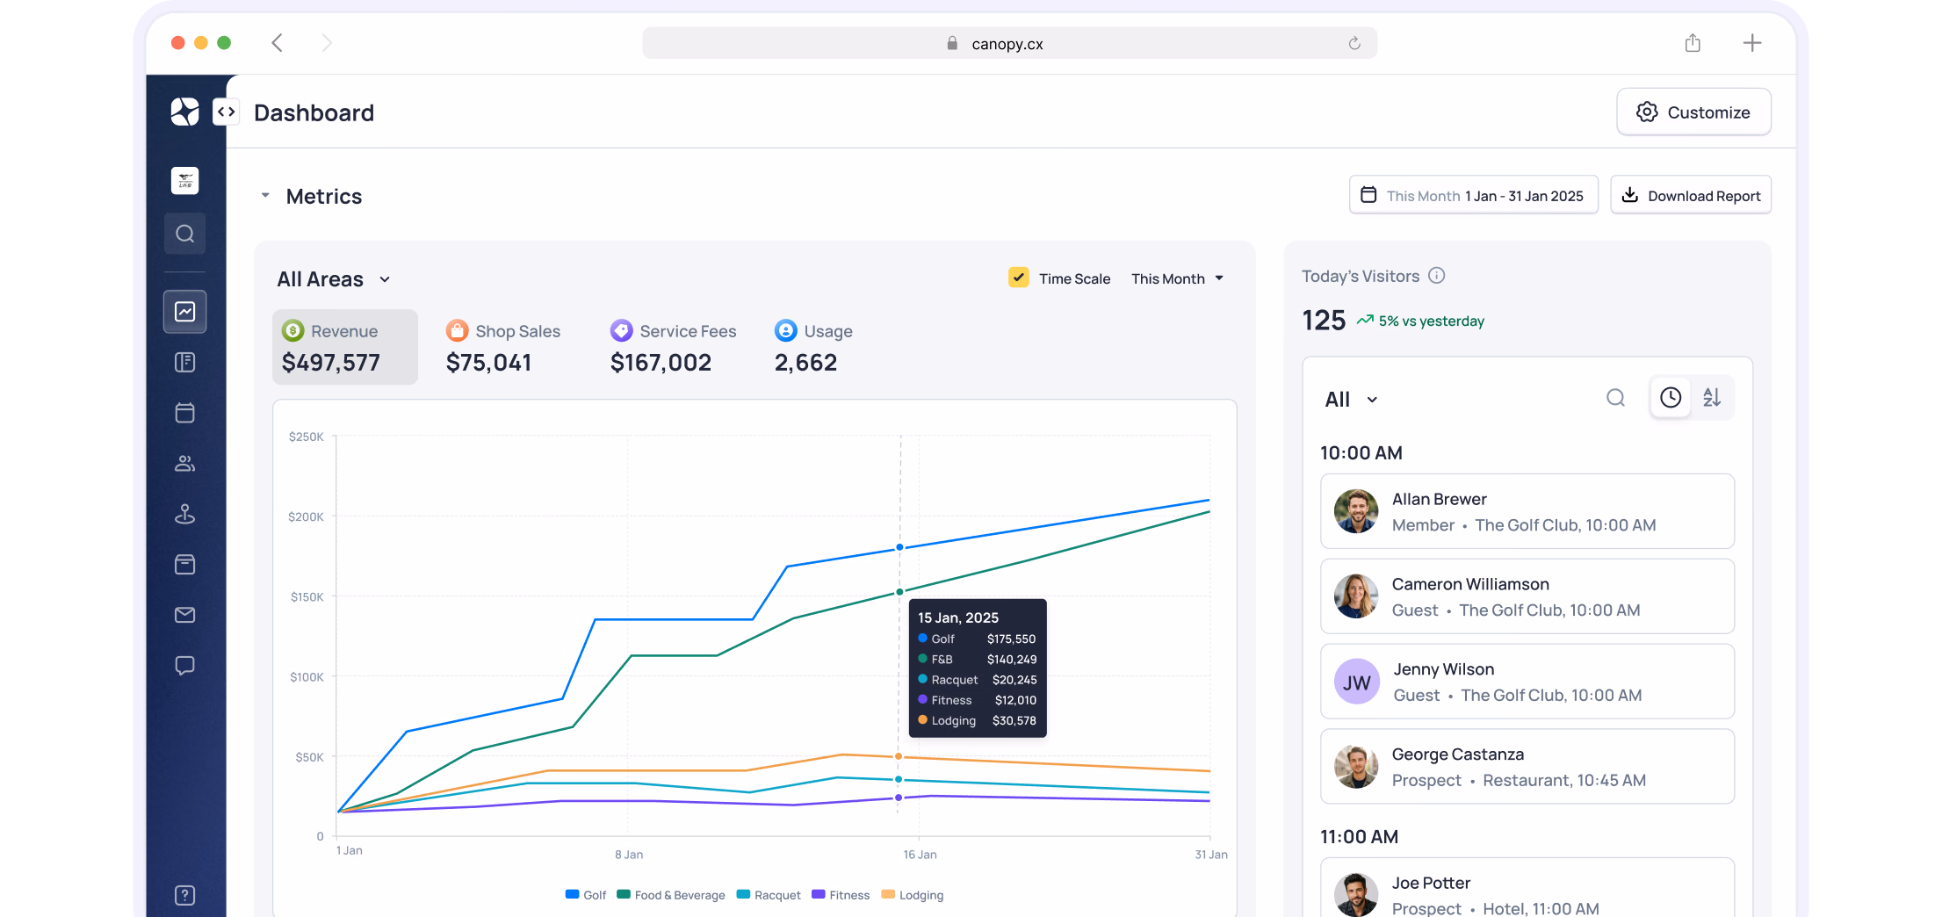Click the JW avatar for Jenny Wilson
Image resolution: width=1942 pixels, height=917 pixels.
[x=1356, y=682]
